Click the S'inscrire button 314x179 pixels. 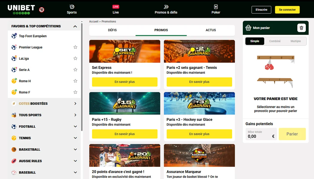(x=261, y=10)
